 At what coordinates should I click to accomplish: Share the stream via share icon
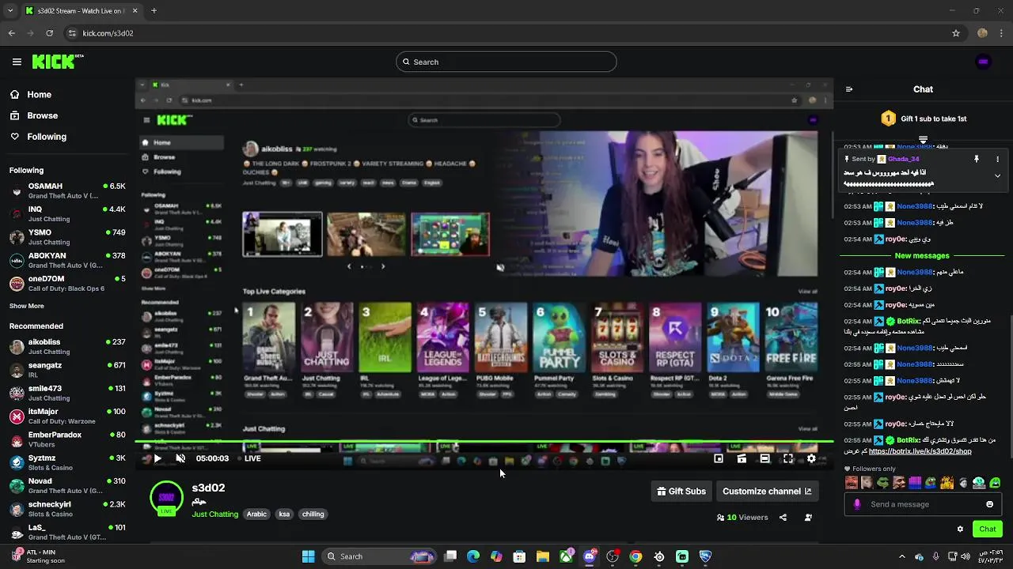click(783, 518)
